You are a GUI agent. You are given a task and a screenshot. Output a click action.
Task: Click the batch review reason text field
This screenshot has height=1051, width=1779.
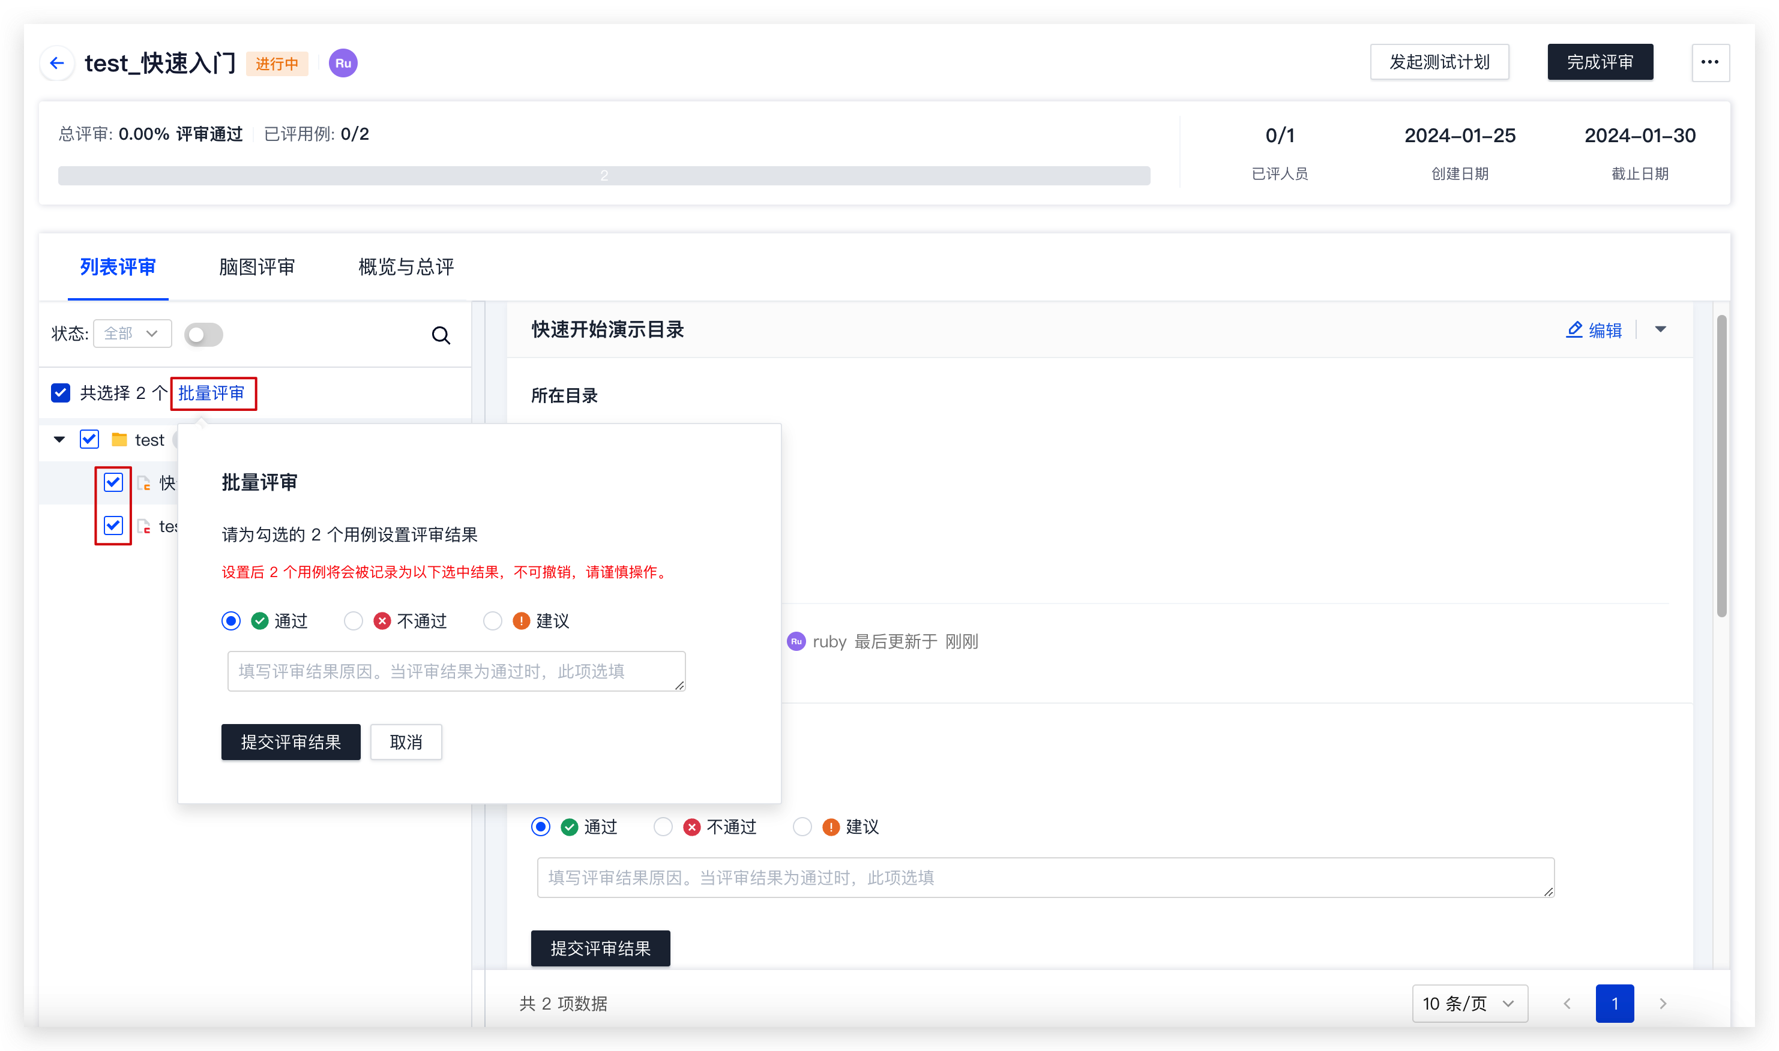456,671
